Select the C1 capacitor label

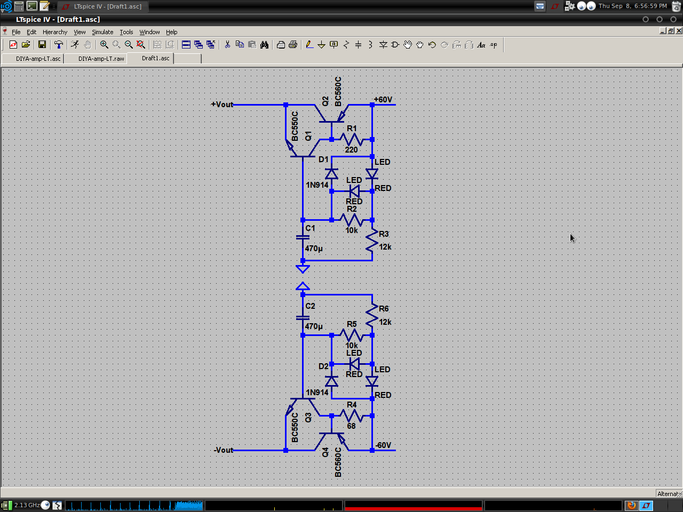(x=310, y=228)
